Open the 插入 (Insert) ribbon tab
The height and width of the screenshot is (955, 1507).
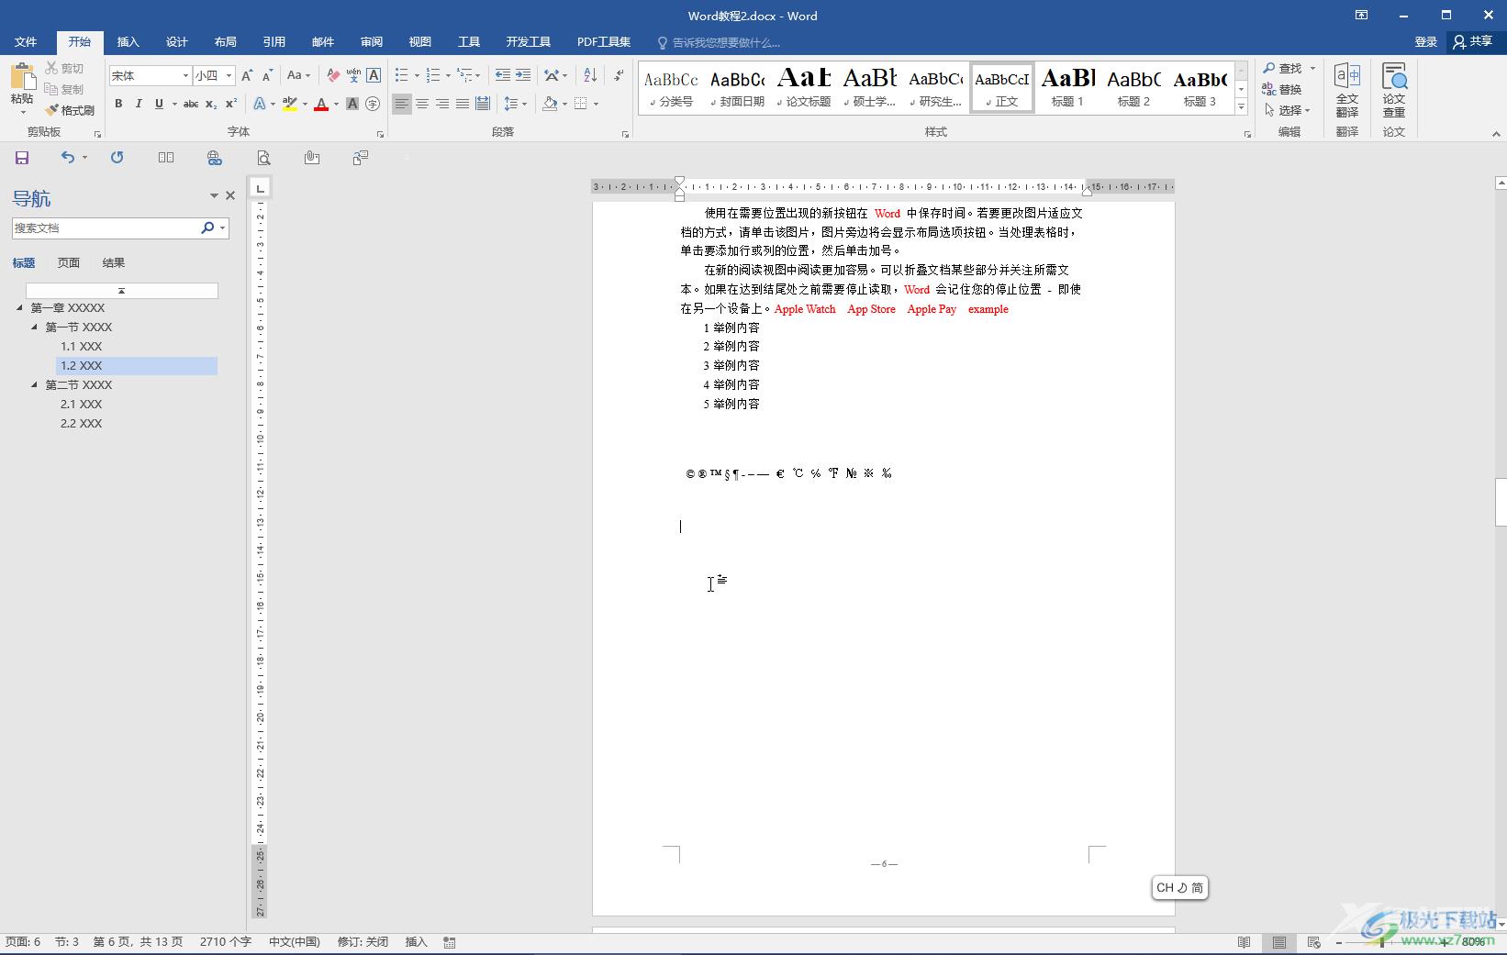(128, 42)
